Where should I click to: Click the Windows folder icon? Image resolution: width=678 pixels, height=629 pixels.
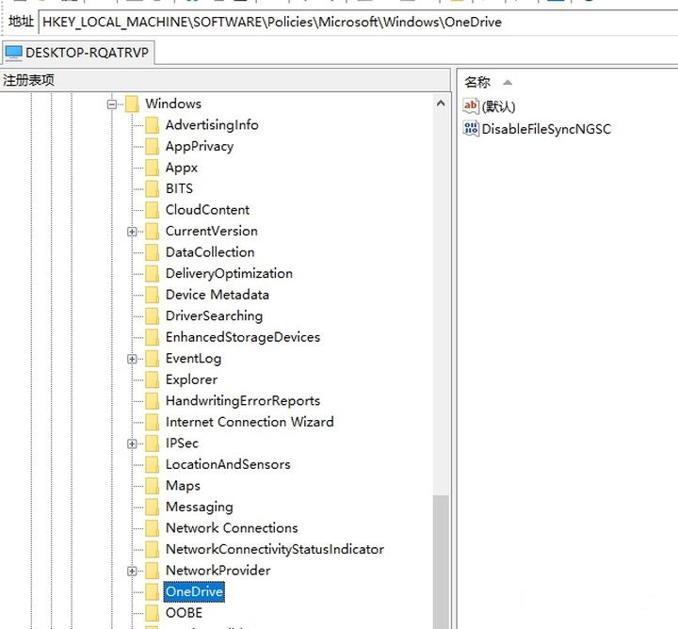pos(132,104)
